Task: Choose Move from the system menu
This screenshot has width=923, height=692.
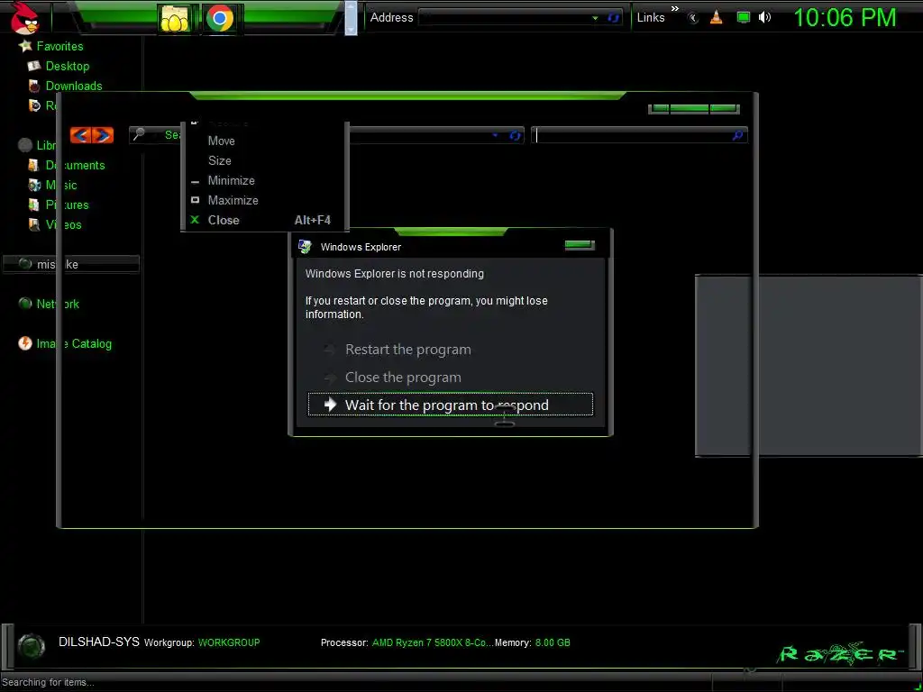Action: pyautogui.click(x=222, y=141)
